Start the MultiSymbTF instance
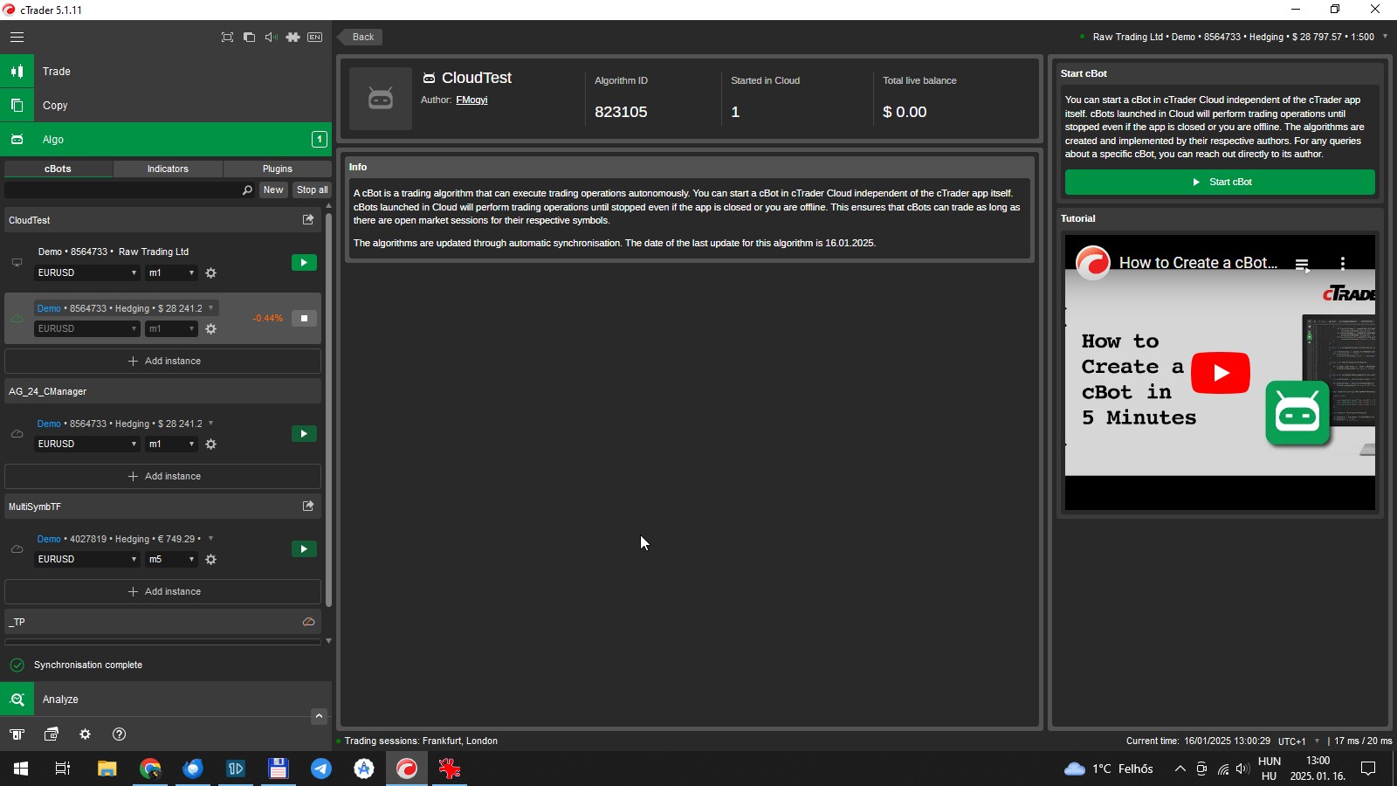Viewport: 1397px width, 786px height. click(x=304, y=548)
